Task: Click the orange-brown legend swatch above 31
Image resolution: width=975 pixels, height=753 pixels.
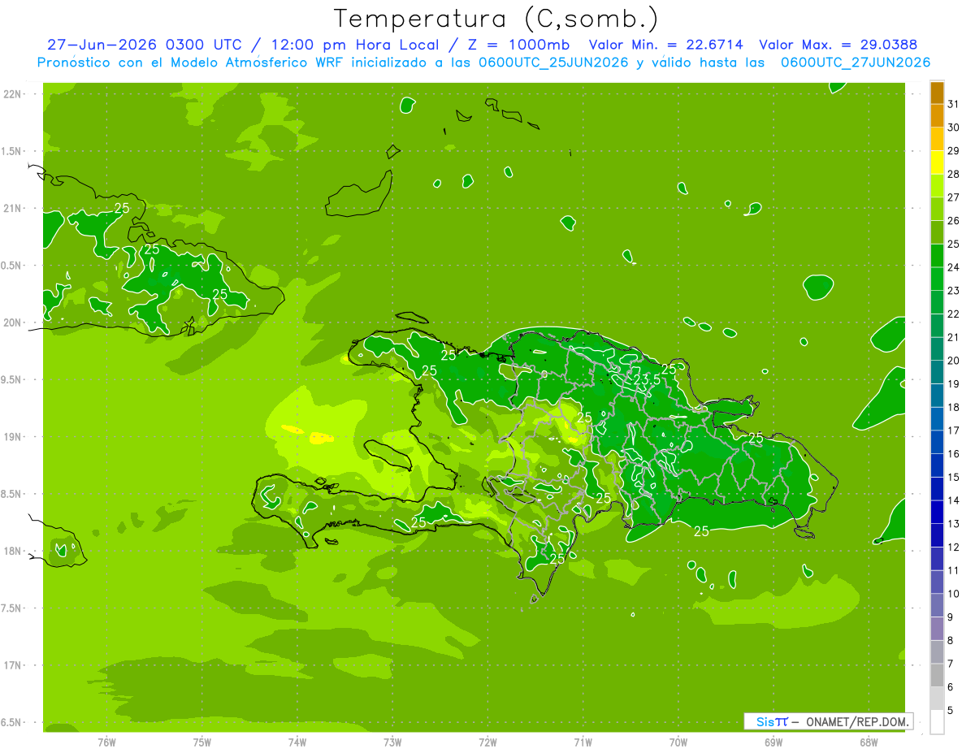Action: (937, 93)
